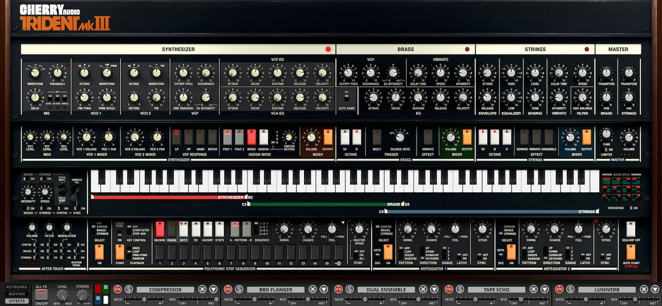Toggle the All FX on/off button
Screen dimensions: 662x306
point(41,295)
